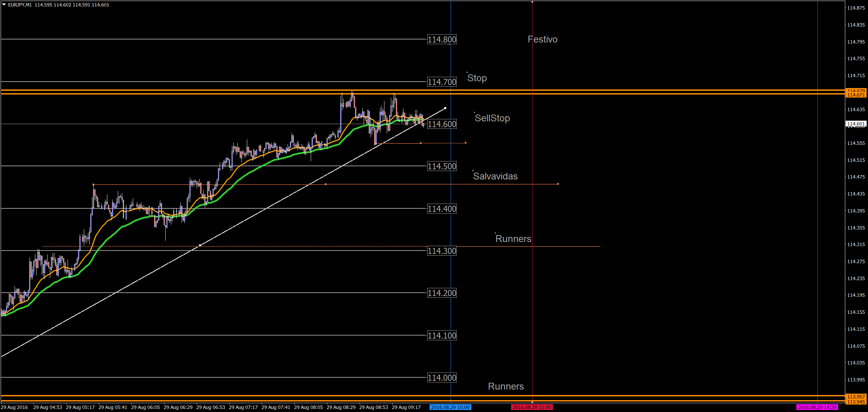Select the Runners label above the 114.300 line
Image resolution: width=868 pixels, height=412 pixels.
pyautogui.click(x=513, y=239)
